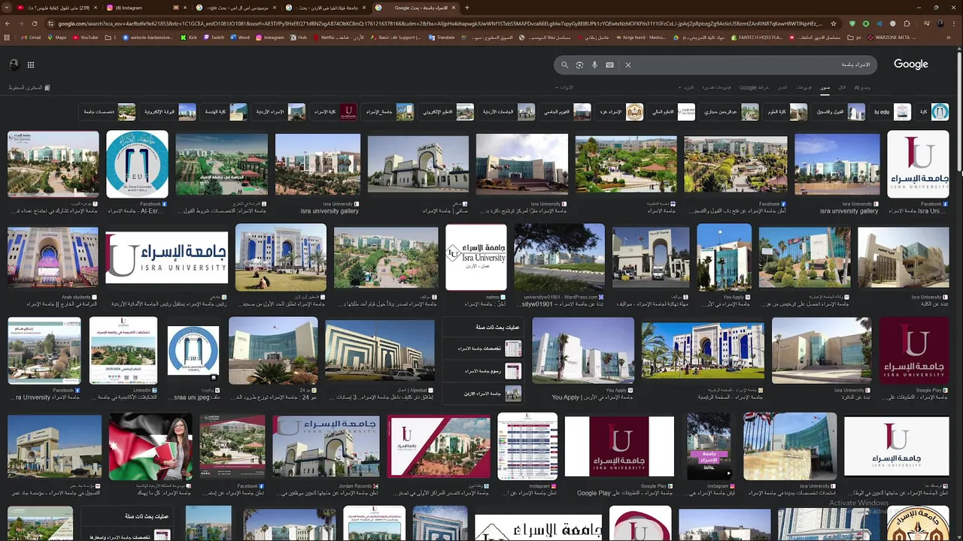
Task: Open a new browser tab with plus
Action: tap(466, 8)
